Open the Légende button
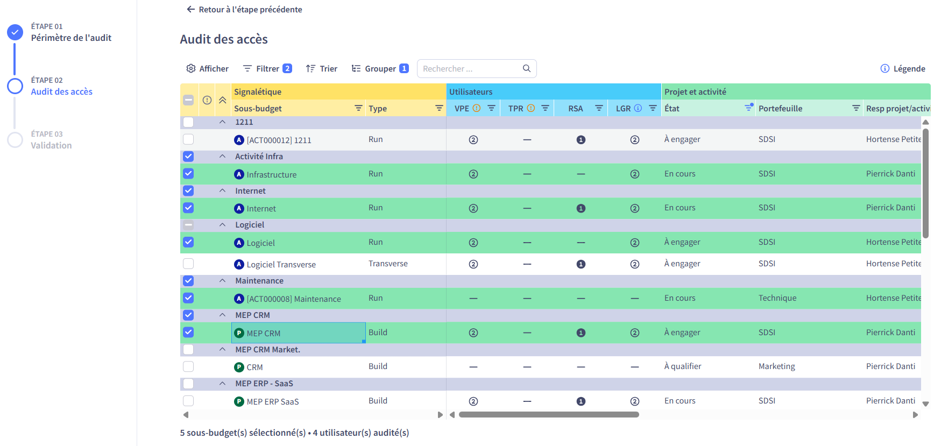This screenshot has height=446, width=941. [903, 68]
